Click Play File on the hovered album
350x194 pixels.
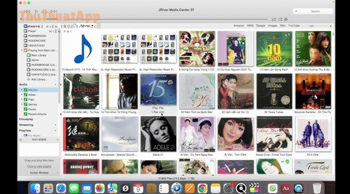tap(158, 108)
